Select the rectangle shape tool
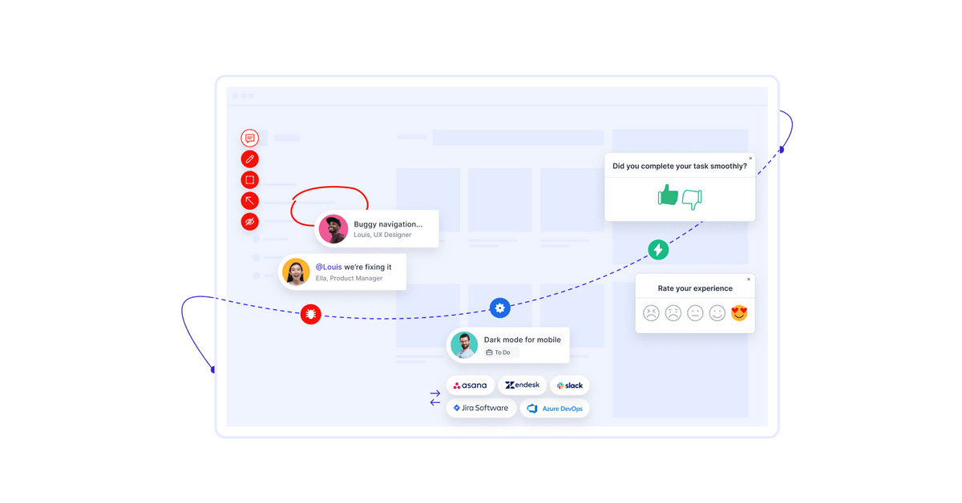 click(x=250, y=180)
